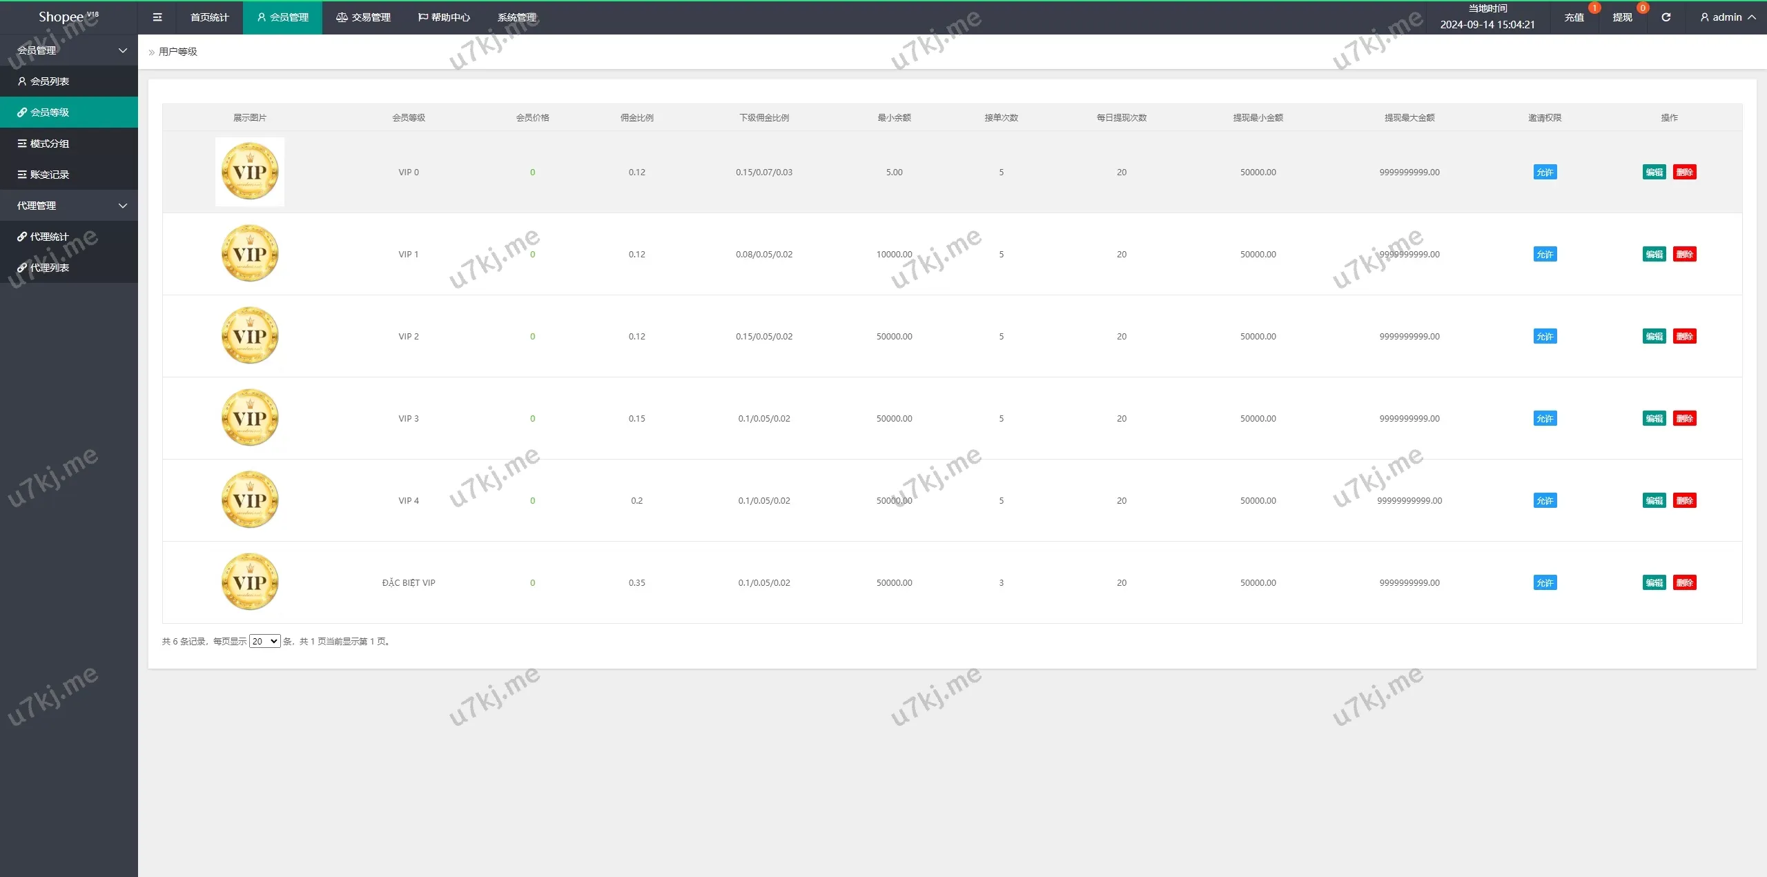Open 代理列表 sidebar item
This screenshot has width=1767, height=877.
[x=50, y=268]
